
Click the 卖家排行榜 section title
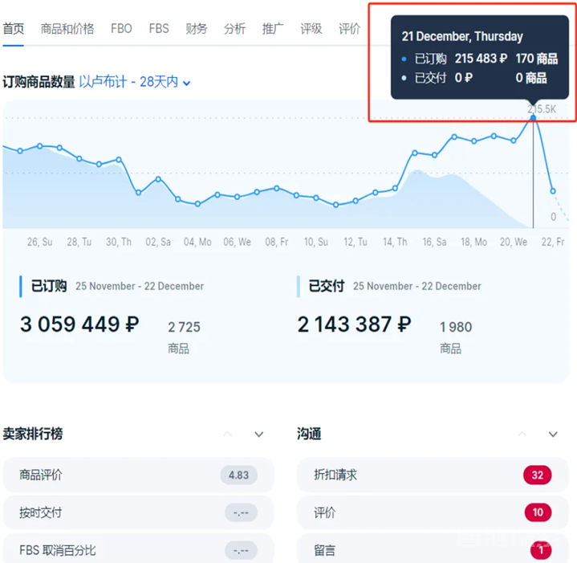[33, 434]
